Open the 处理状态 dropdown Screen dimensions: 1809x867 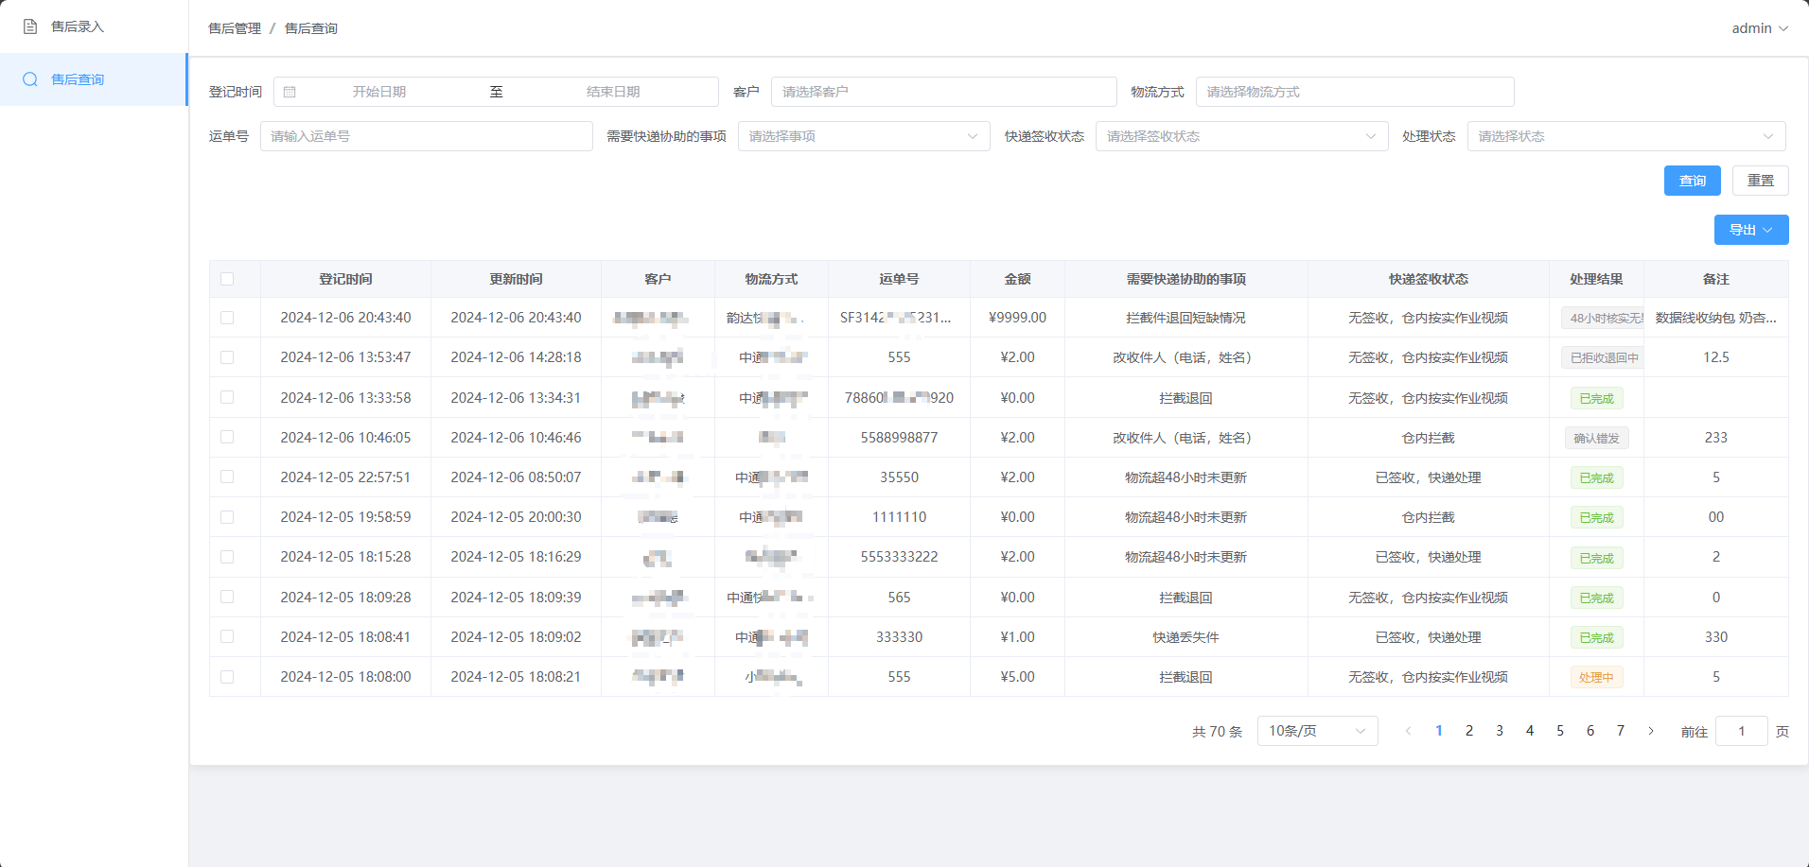tap(1626, 136)
